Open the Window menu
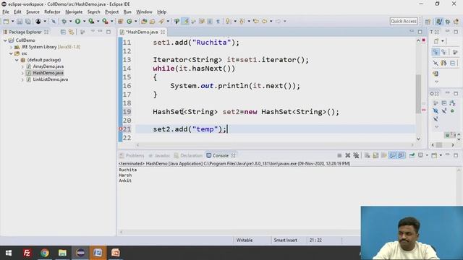The image size is (463, 260). point(144,12)
